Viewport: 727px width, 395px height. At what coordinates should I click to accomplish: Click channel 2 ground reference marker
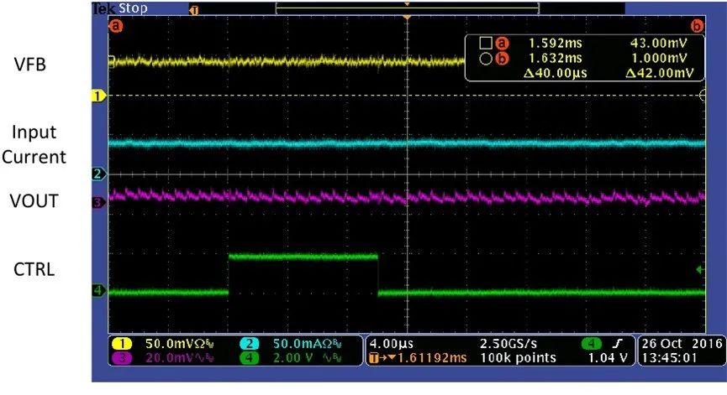click(98, 174)
